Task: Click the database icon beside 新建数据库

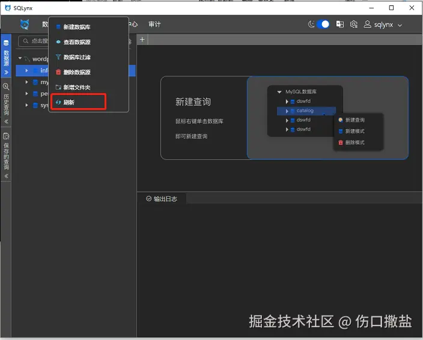Action: coord(58,27)
